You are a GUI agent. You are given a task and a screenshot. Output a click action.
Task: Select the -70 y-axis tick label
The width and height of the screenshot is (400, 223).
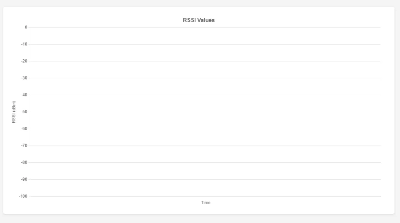coord(24,146)
